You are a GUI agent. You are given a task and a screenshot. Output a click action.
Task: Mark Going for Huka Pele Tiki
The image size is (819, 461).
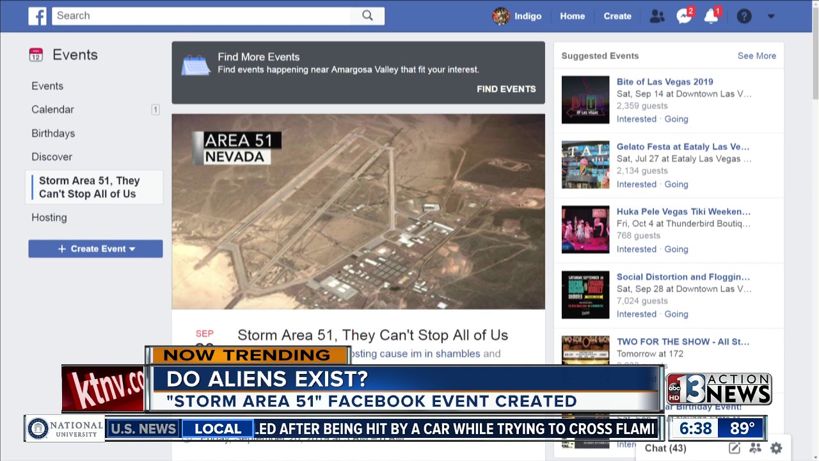tap(676, 249)
